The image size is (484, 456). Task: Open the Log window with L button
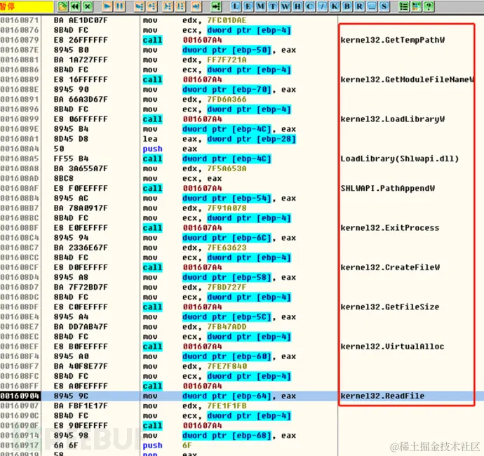(x=236, y=6)
